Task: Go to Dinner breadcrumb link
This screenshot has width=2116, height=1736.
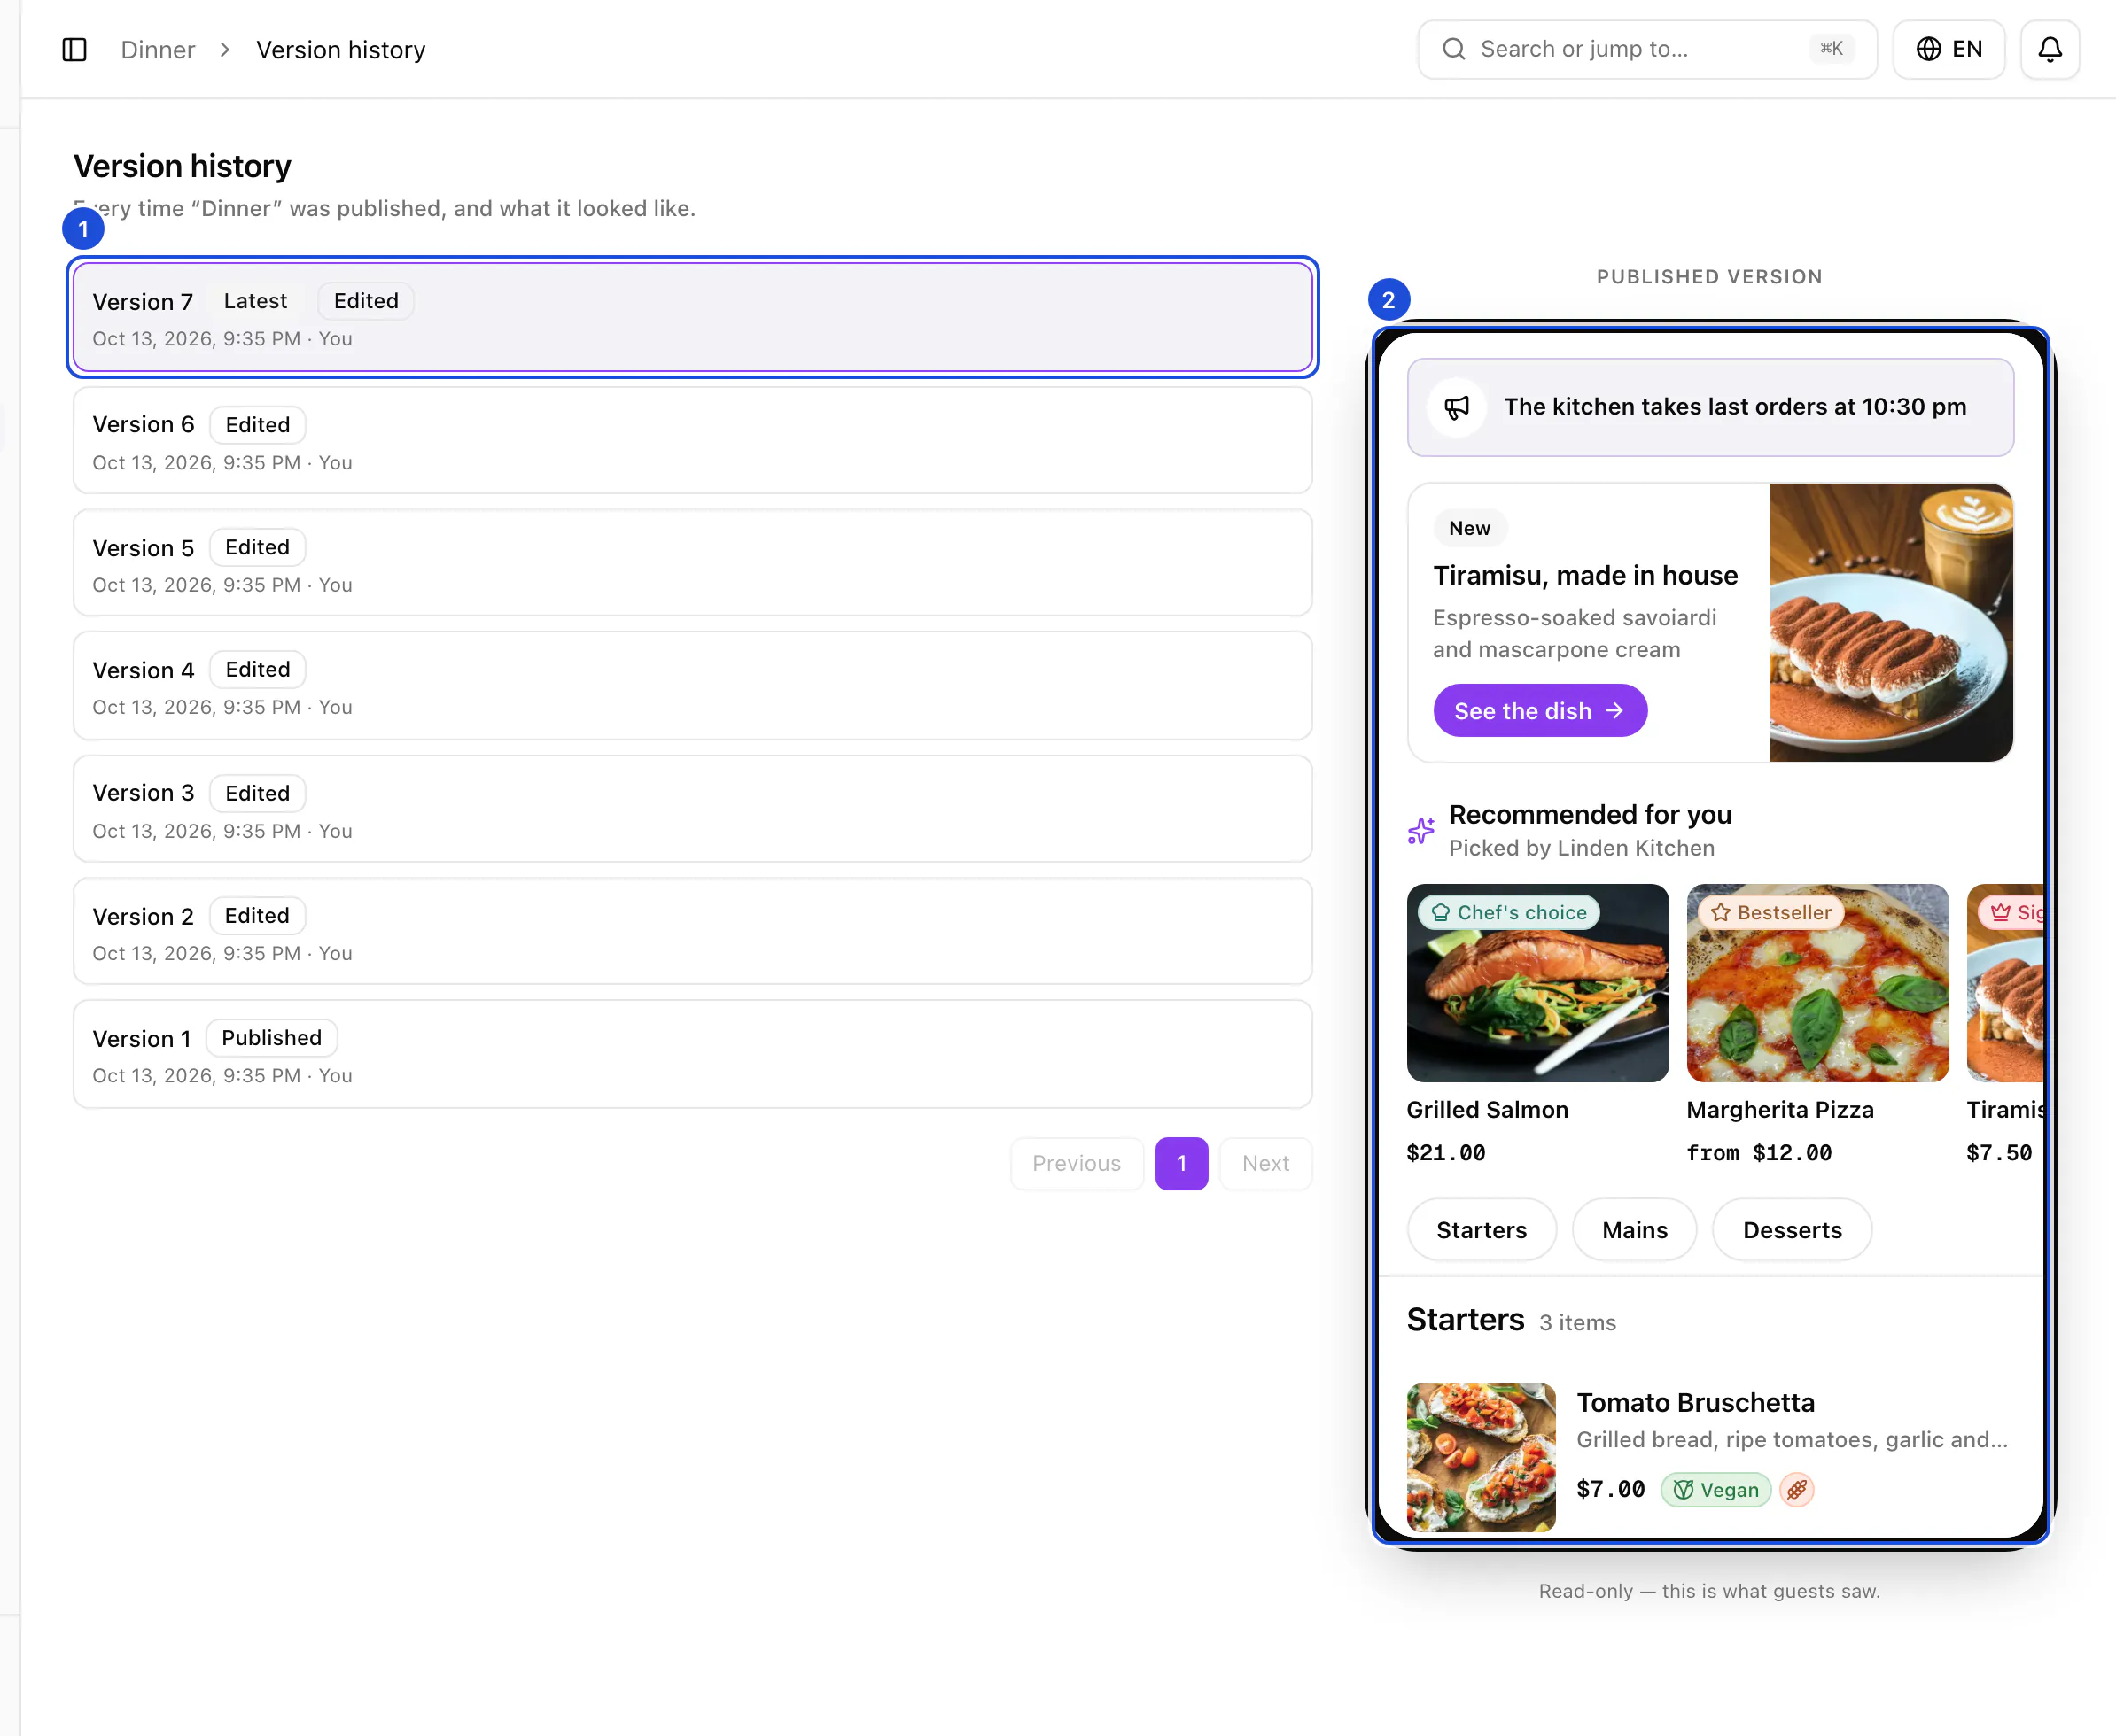Action: pos(158,50)
